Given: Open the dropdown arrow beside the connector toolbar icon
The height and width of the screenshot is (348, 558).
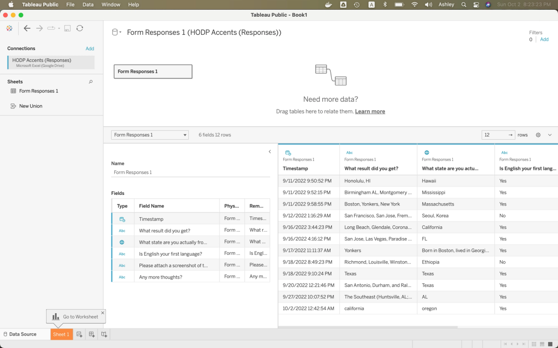Looking at the screenshot, I should [x=59, y=29].
